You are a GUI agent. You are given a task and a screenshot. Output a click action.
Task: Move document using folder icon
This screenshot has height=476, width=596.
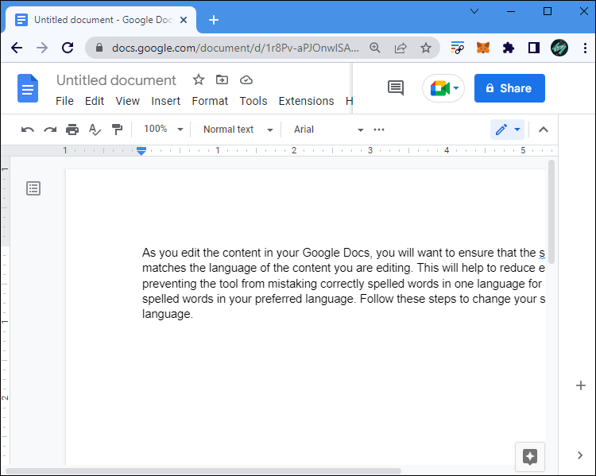coord(222,79)
